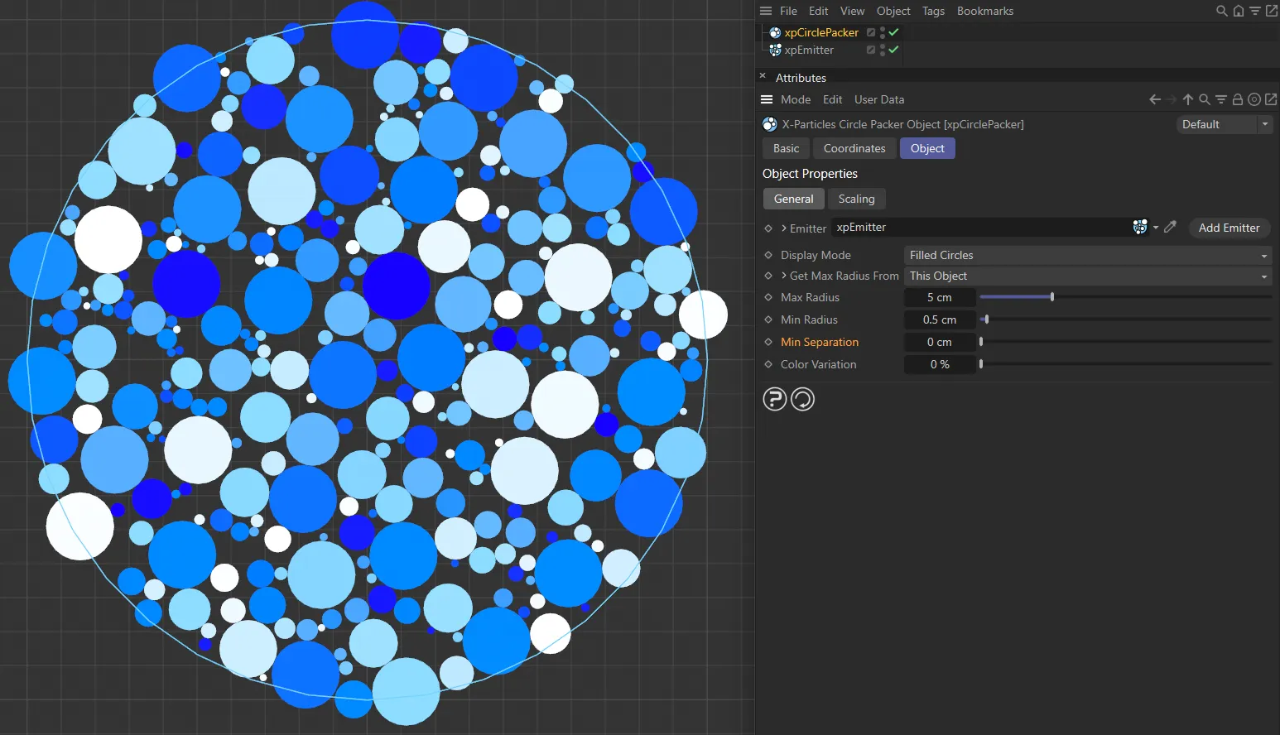
Task: Toggle xpCirclePacker's green enable checkmark
Action: pos(893,32)
